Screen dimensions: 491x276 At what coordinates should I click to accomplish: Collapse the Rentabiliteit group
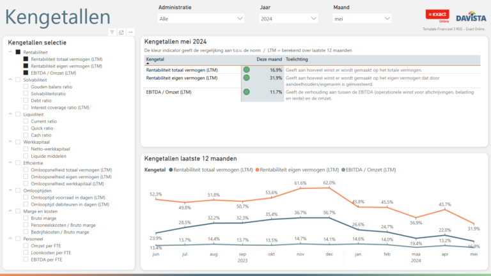click(x=10, y=52)
